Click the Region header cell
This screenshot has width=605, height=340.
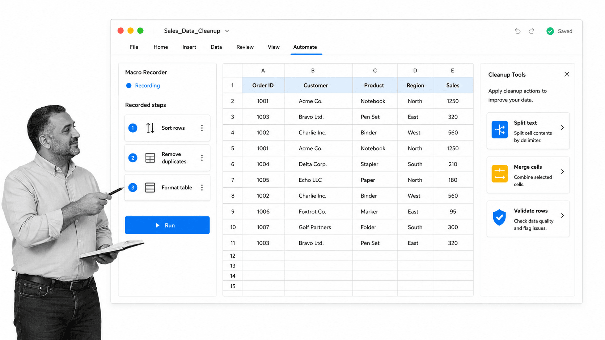tap(415, 85)
